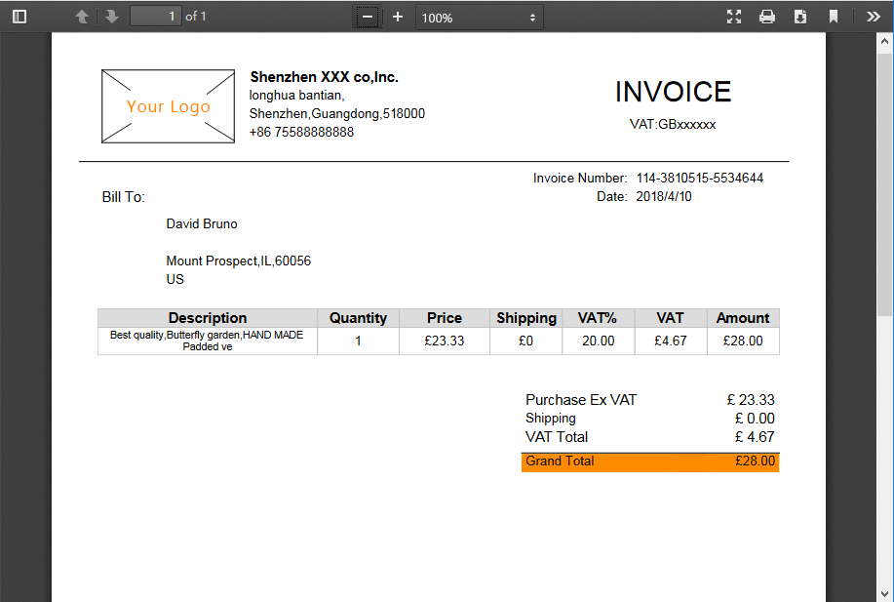Zoom out with the minus button
Screen dimensions: 894x602
368,17
